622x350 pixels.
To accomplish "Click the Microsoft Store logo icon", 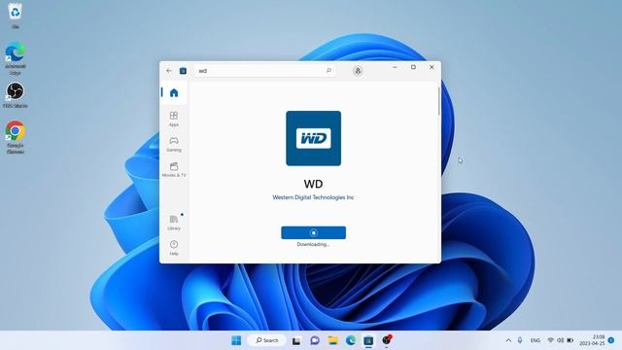I will point(183,71).
